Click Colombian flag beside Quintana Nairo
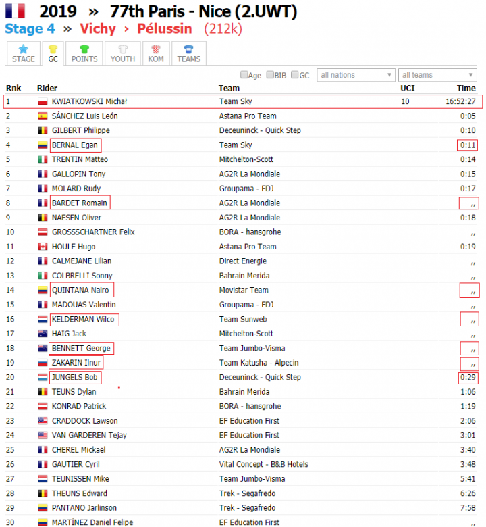The width and height of the screenshot is (486, 527). (x=43, y=291)
